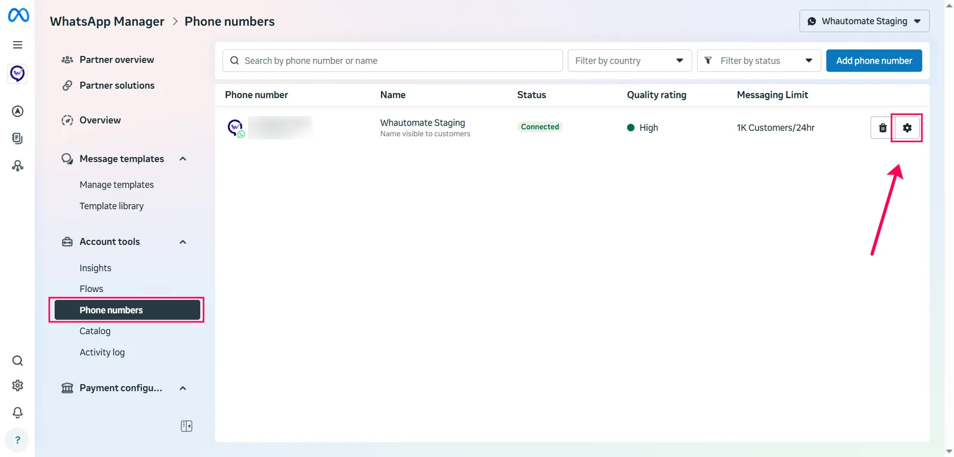Open Insights under Account tools

pos(95,268)
